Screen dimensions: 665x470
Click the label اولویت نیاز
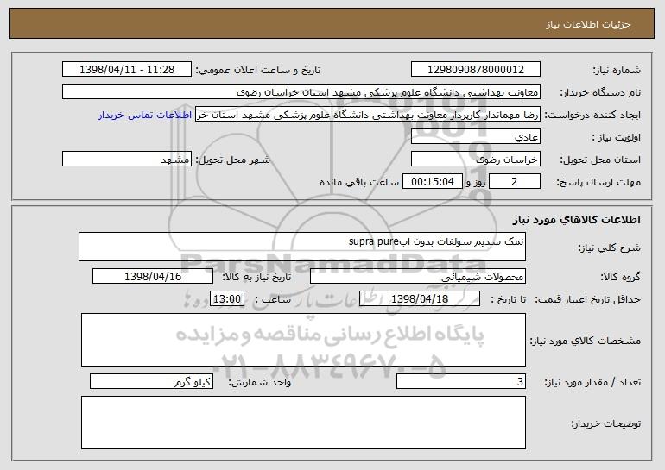(x=617, y=137)
